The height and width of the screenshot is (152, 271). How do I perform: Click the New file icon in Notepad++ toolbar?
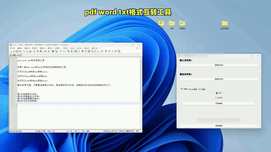(x=11, y=51)
